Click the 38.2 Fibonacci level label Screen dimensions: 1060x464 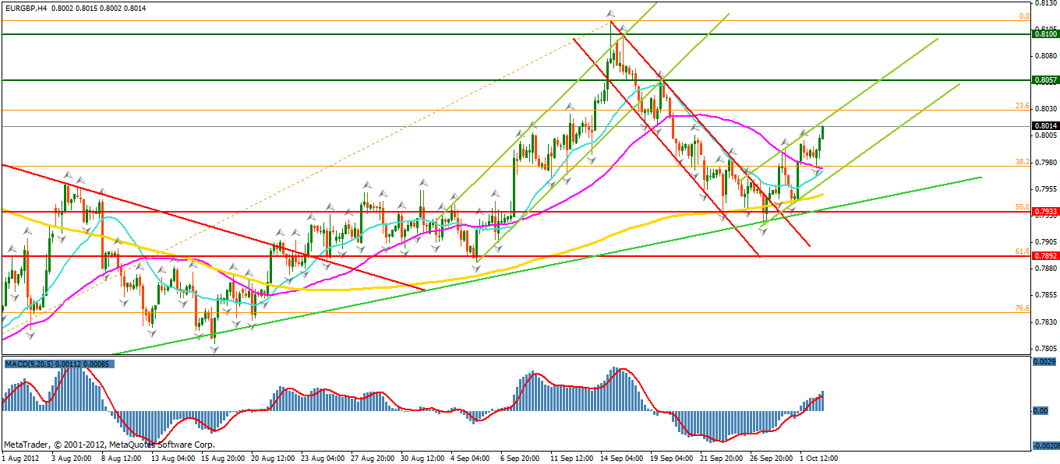1023,162
